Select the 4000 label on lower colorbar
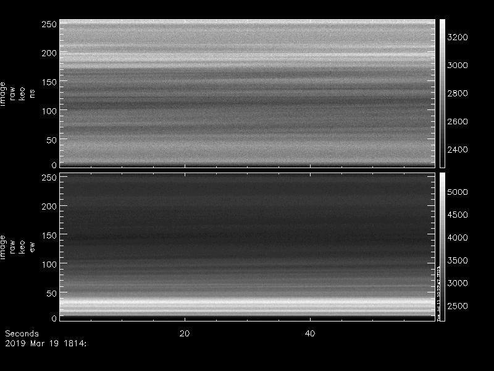Viewport: 494px width, 371px height. [458, 237]
